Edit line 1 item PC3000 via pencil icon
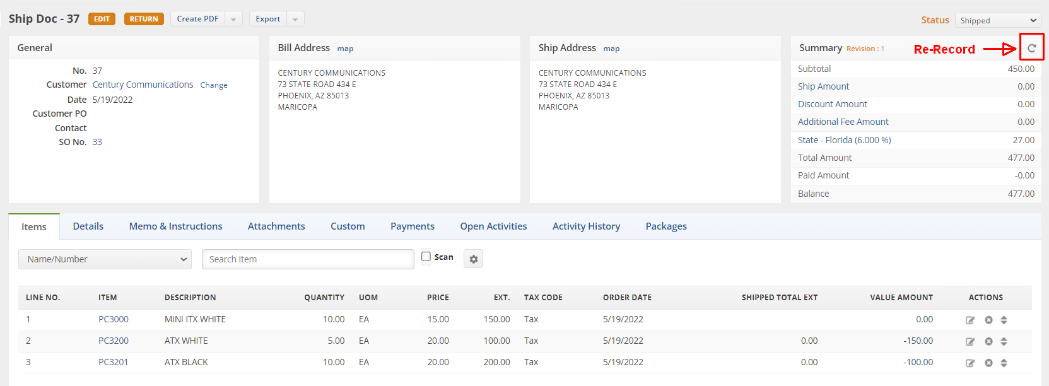The height and width of the screenshot is (386, 1049). click(970, 320)
